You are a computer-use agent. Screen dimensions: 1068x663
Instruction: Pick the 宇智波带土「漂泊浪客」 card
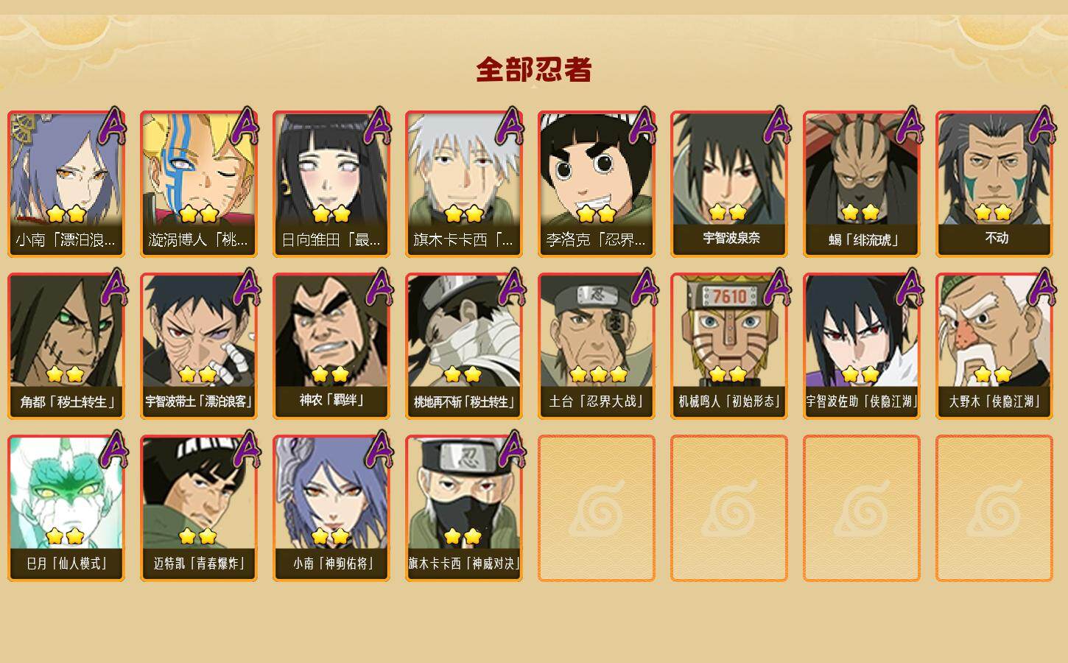point(199,346)
